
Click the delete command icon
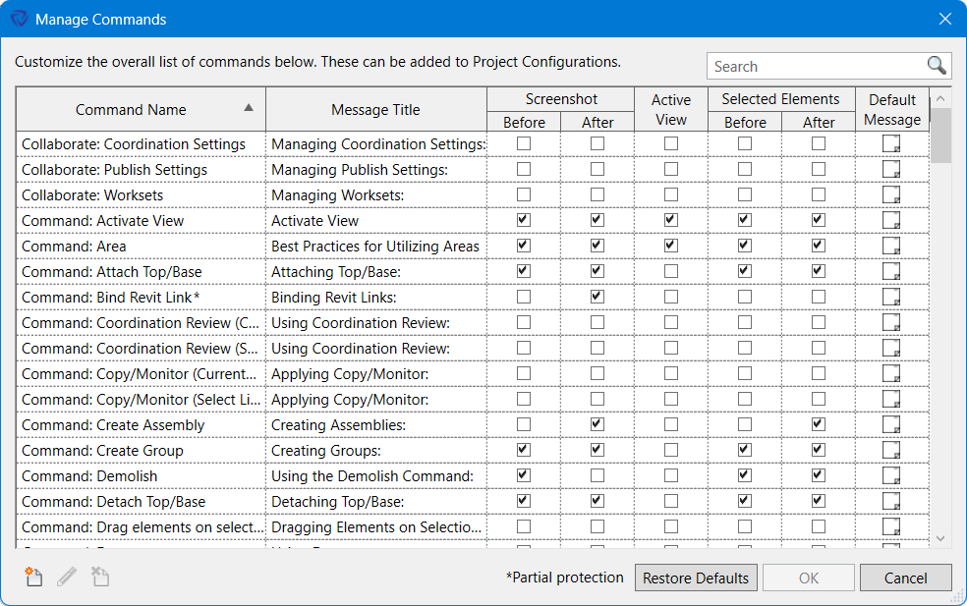[x=99, y=578]
